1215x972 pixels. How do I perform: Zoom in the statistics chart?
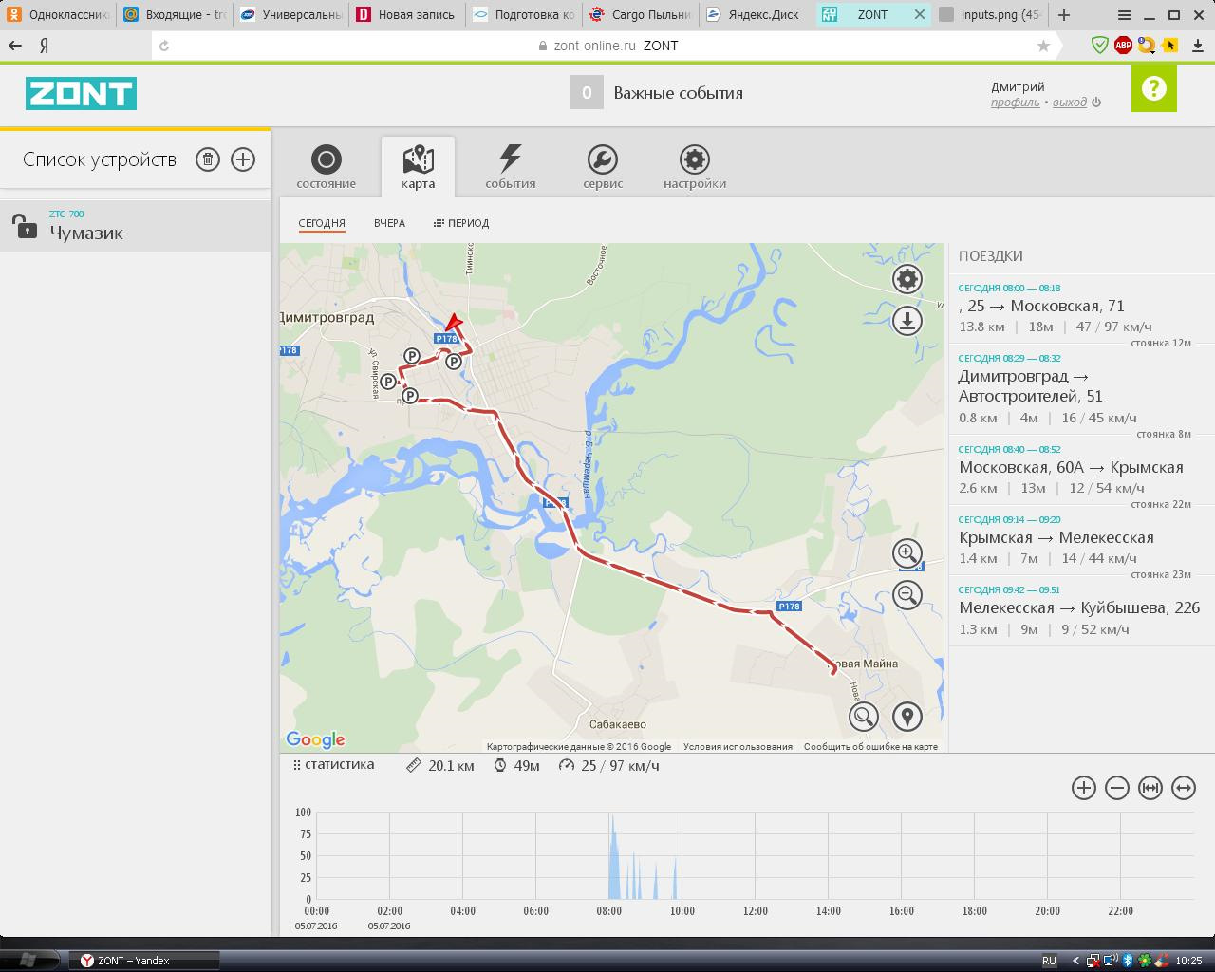tap(1084, 788)
